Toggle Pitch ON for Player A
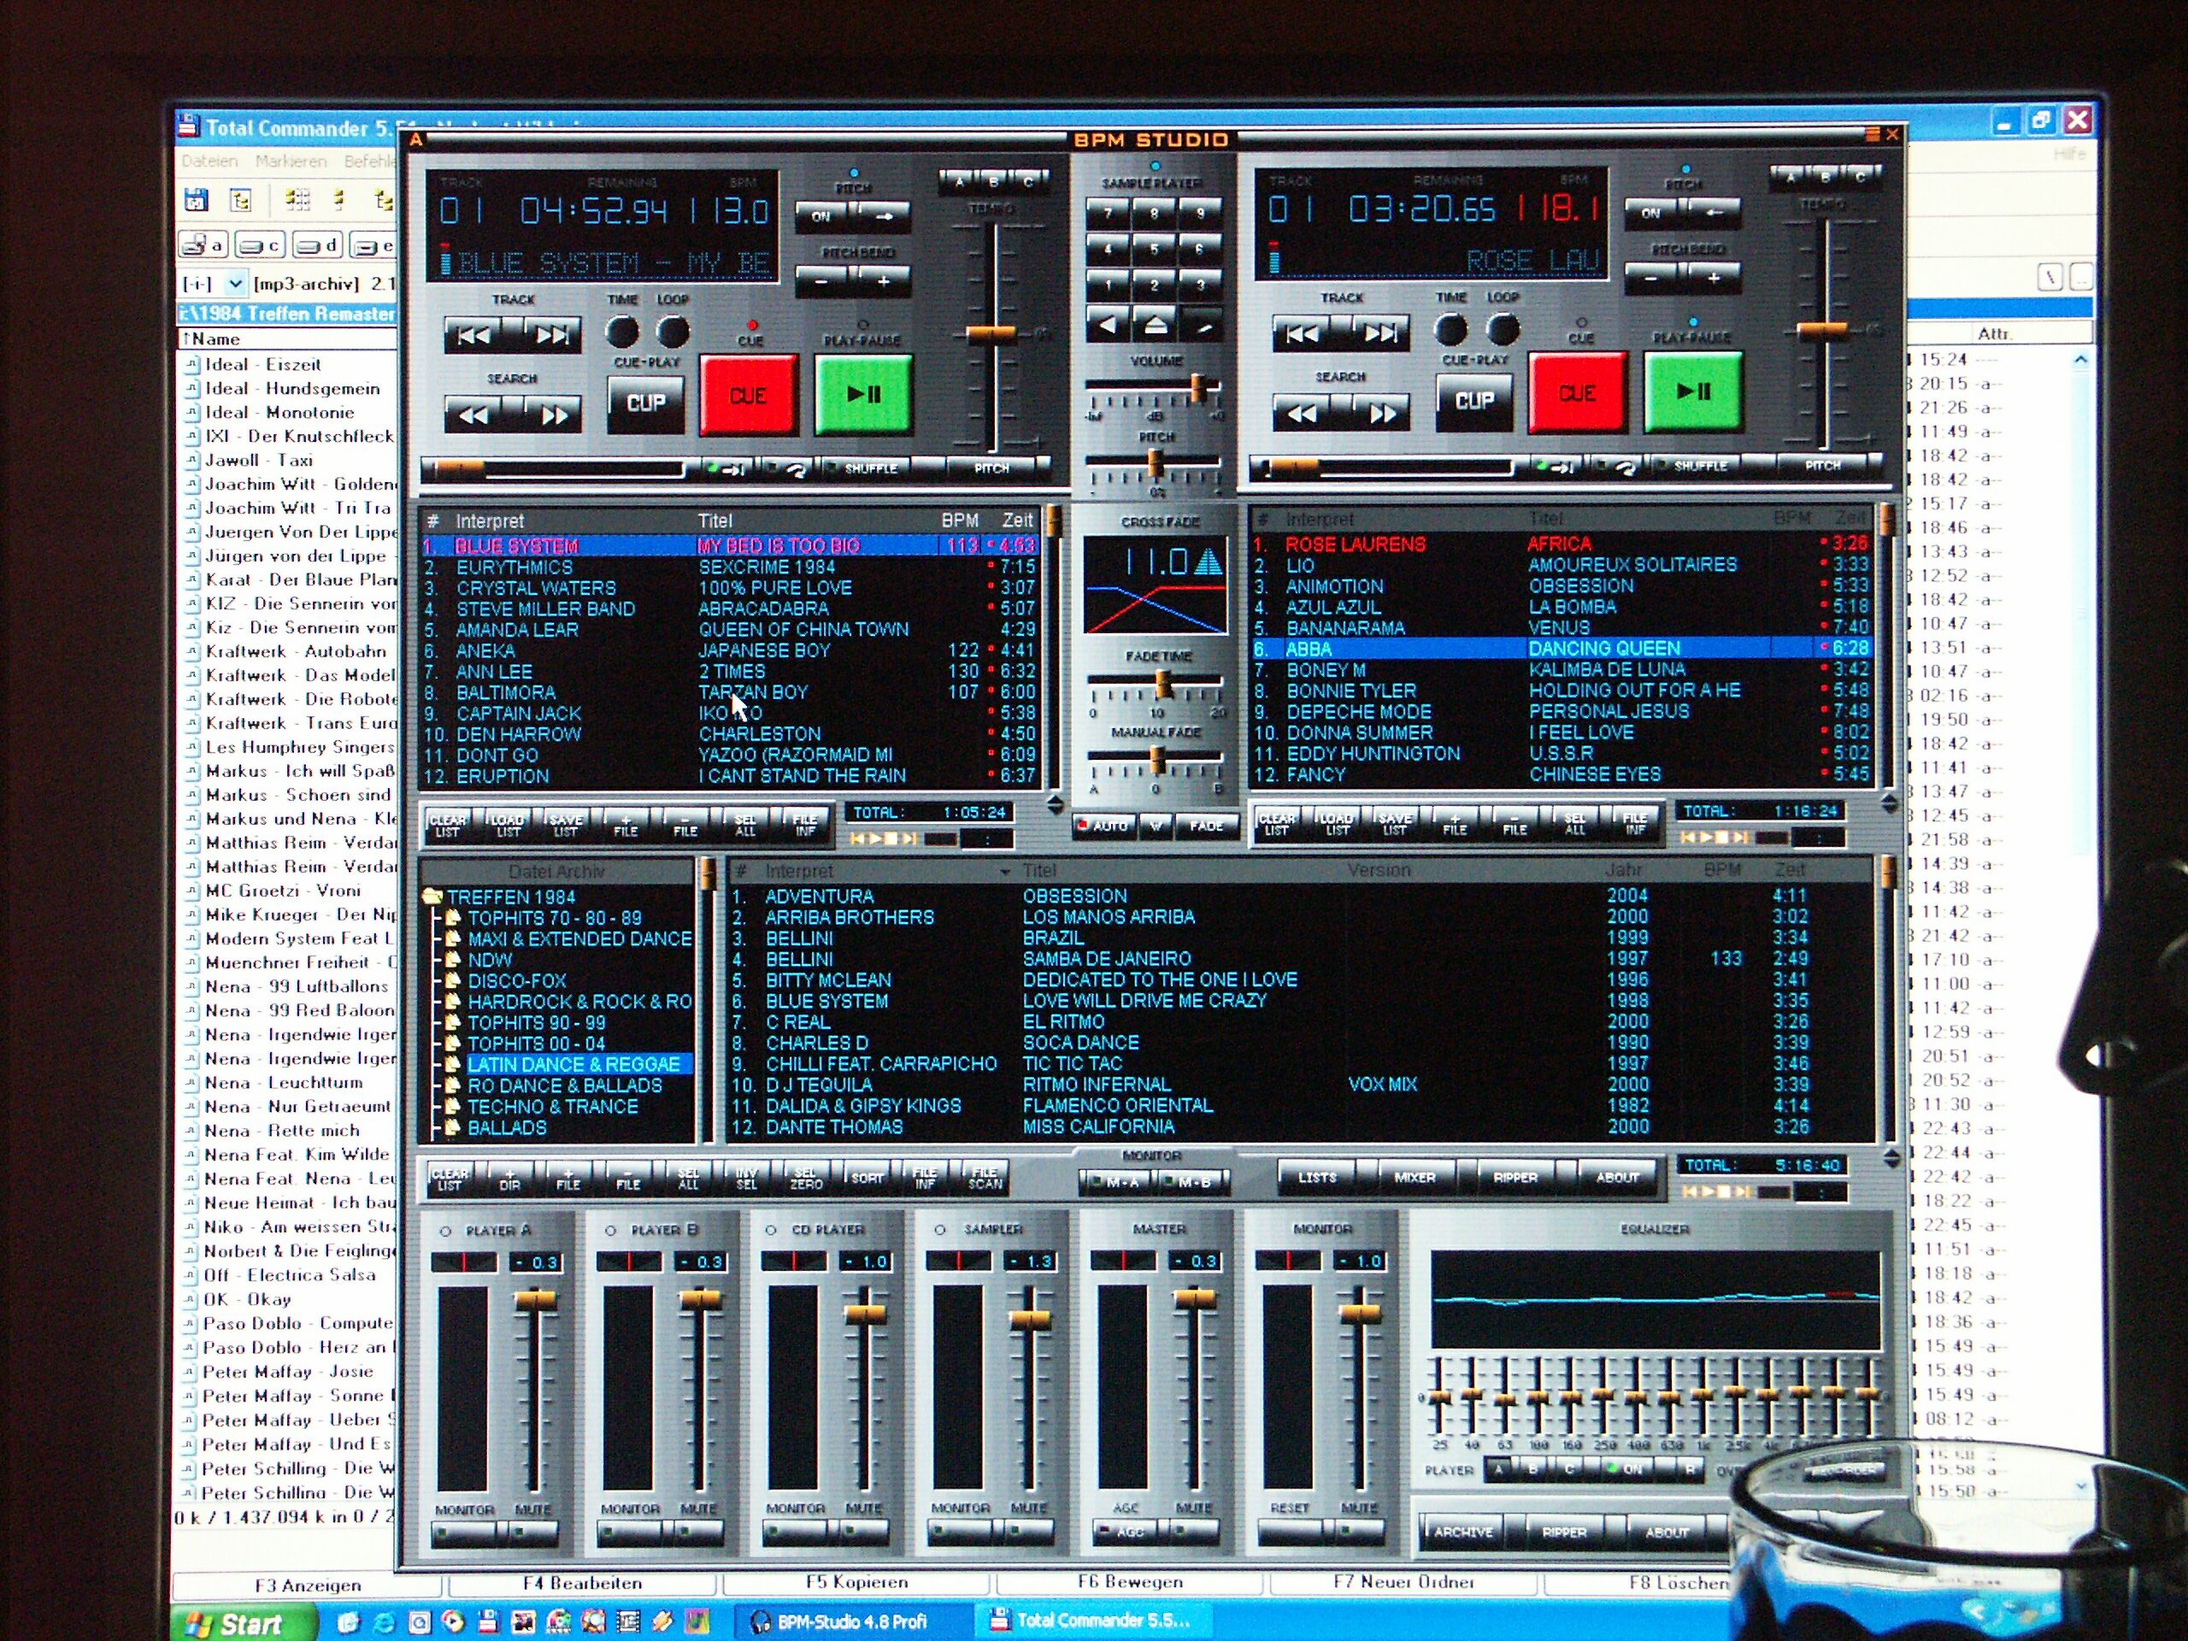This screenshot has width=2188, height=1641. click(x=822, y=215)
